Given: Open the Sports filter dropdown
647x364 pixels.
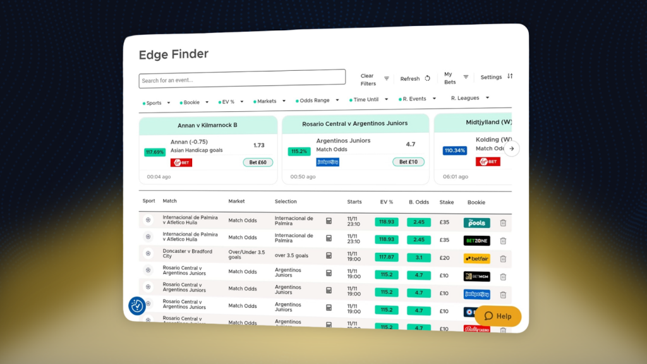Looking at the screenshot, I should click(x=155, y=102).
